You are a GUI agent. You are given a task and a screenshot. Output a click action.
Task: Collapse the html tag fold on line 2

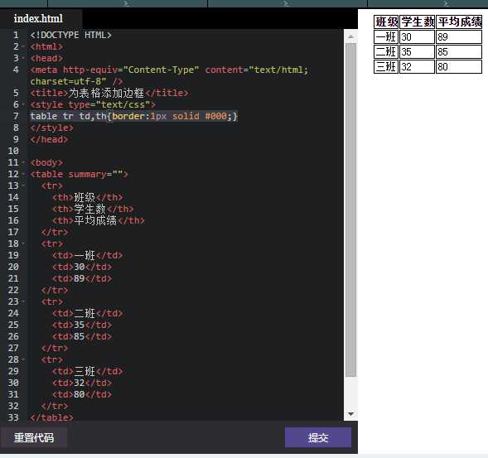24,46
